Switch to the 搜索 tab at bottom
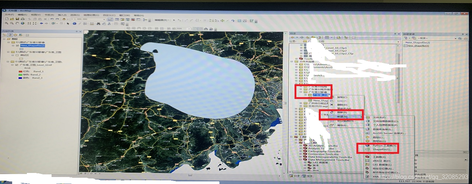The width and height of the screenshot is (472, 184). 308,176
